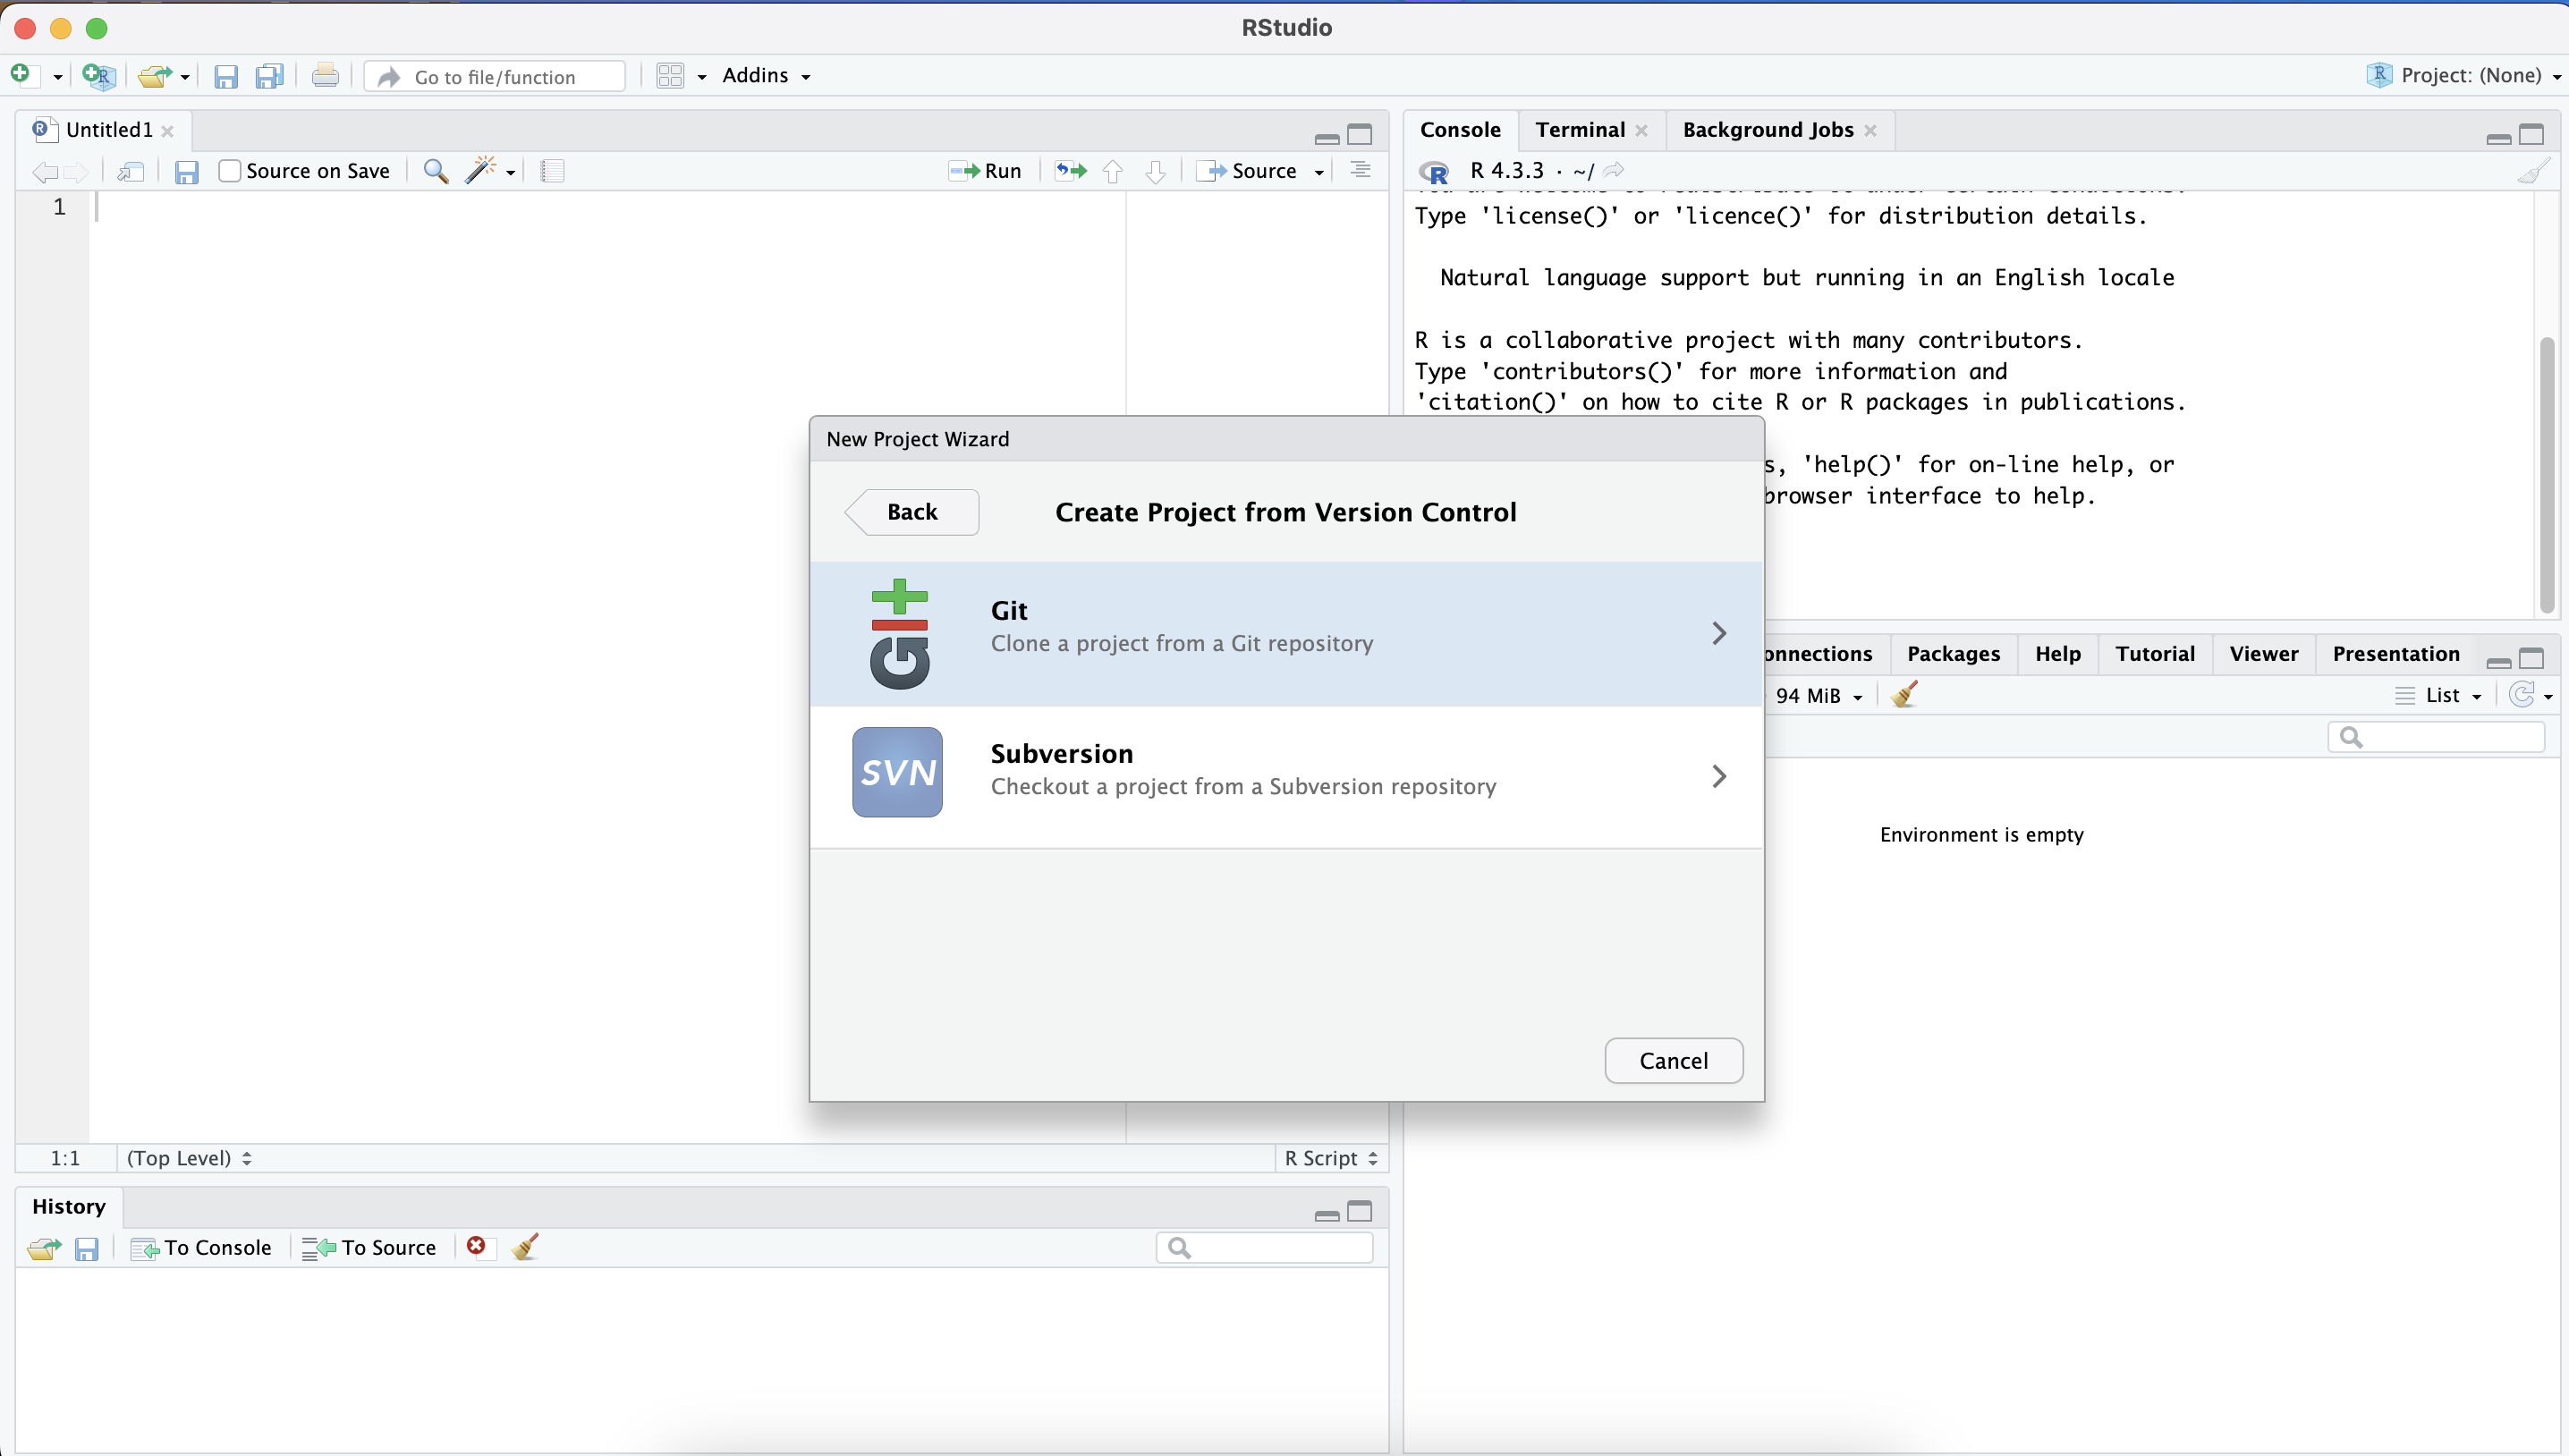The image size is (2569, 1456).
Task: Click the History clear all broom icon
Action: 525,1247
